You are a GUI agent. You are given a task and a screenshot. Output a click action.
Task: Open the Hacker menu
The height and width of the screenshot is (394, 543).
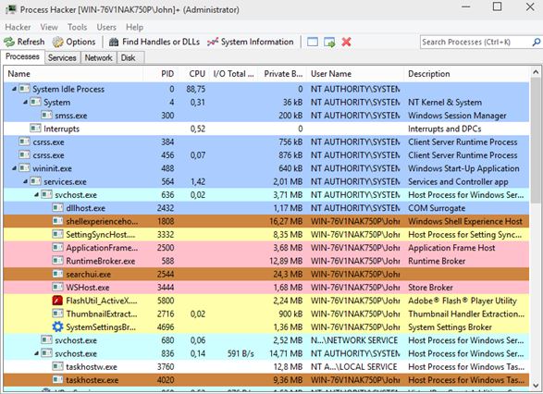[x=18, y=27]
